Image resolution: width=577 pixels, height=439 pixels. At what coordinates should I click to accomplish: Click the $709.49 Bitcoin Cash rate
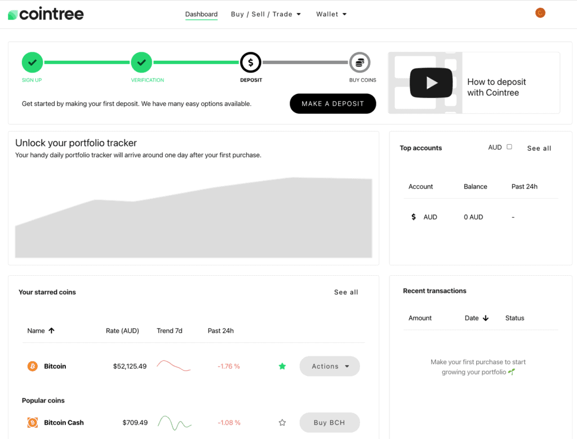point(135,423)
